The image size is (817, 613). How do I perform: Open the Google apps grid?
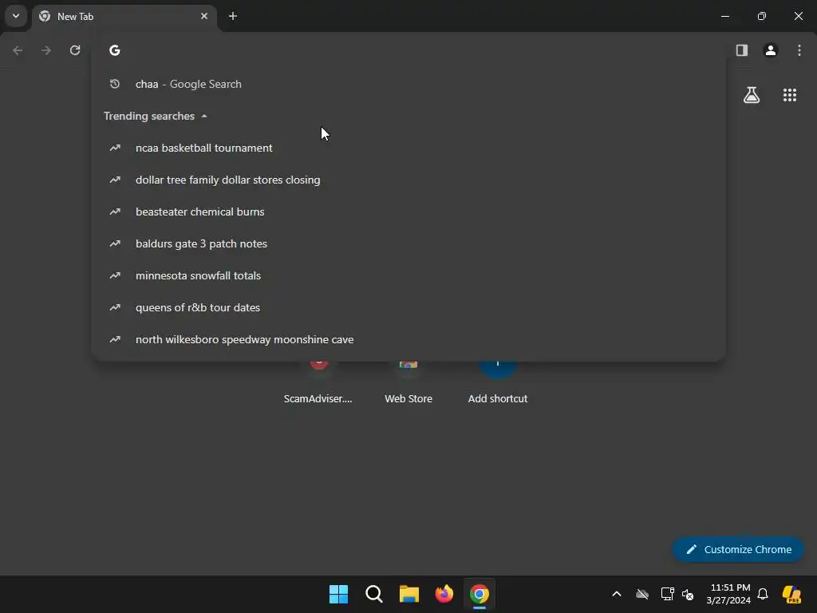(790, 95)
